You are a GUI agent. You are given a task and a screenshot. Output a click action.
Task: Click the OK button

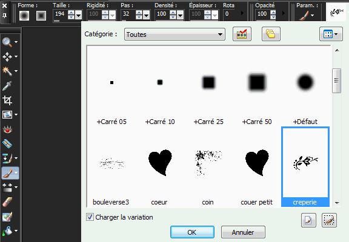pyautogui.click(x=192, y=232)
